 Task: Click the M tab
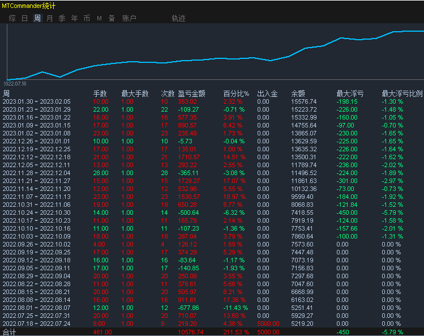(99, 18)
